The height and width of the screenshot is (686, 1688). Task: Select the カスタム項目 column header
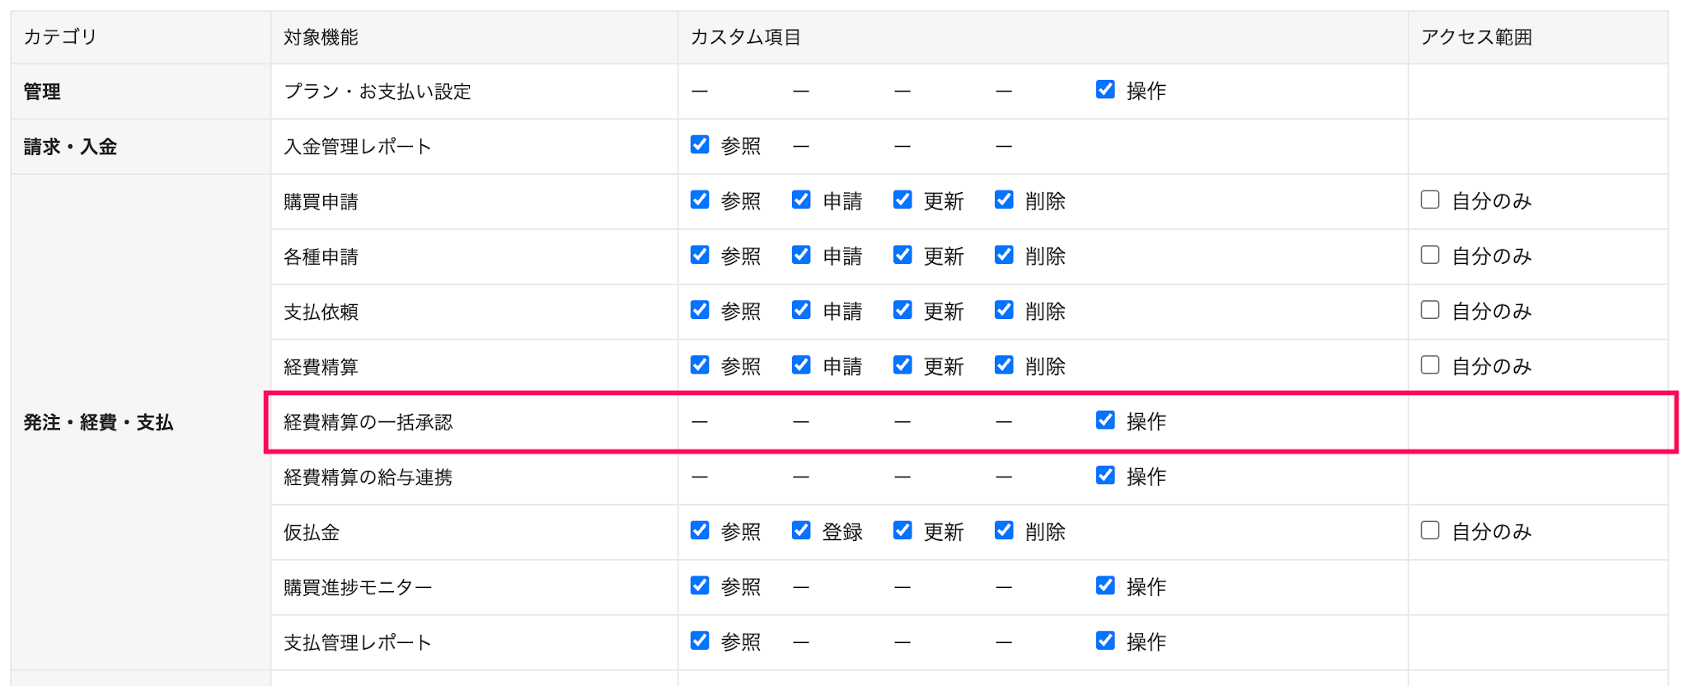[x=1043, y=37]
